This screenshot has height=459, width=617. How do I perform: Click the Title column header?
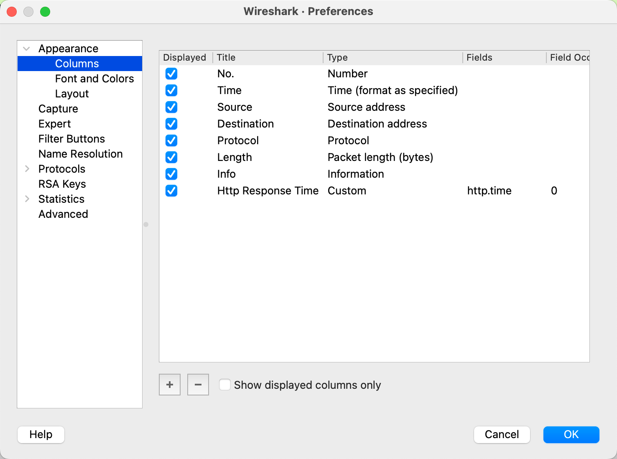point(268,57)
